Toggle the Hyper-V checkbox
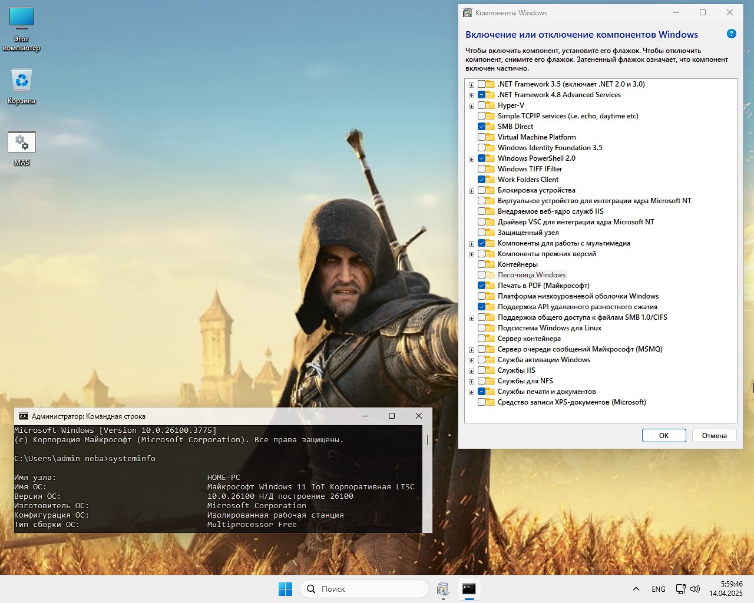 [481, 105]
